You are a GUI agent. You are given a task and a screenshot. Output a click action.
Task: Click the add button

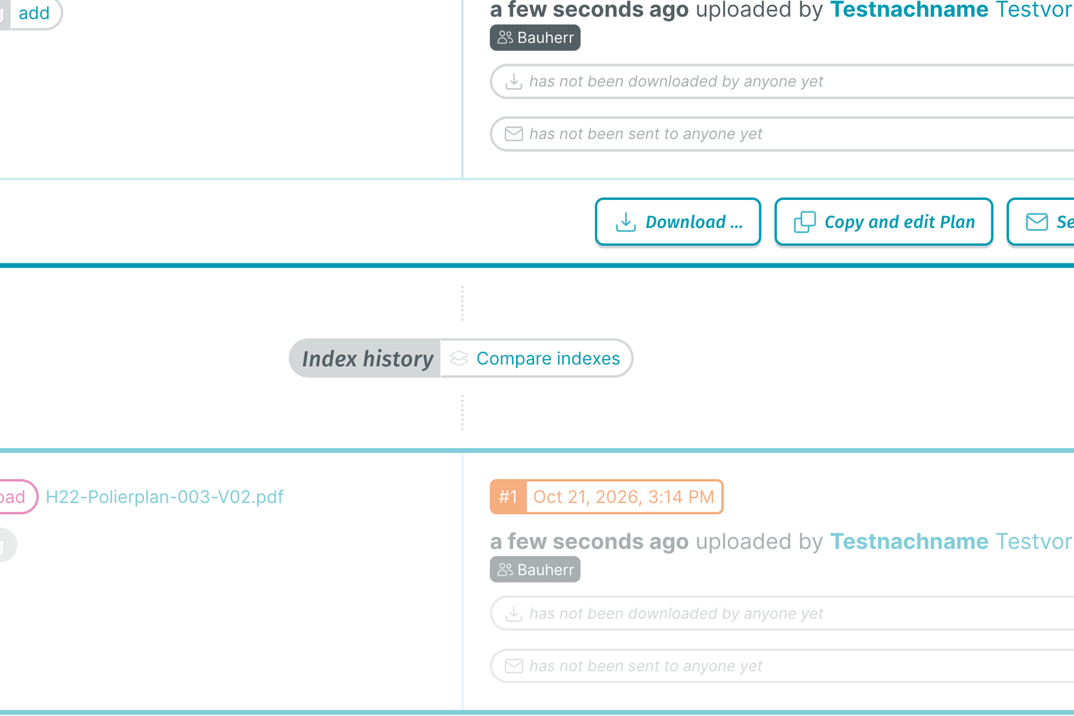[34, 13]
